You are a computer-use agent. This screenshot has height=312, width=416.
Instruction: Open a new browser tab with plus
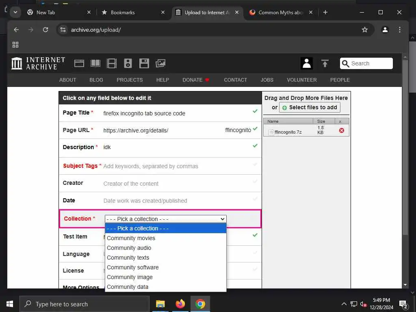click(325, 12)
